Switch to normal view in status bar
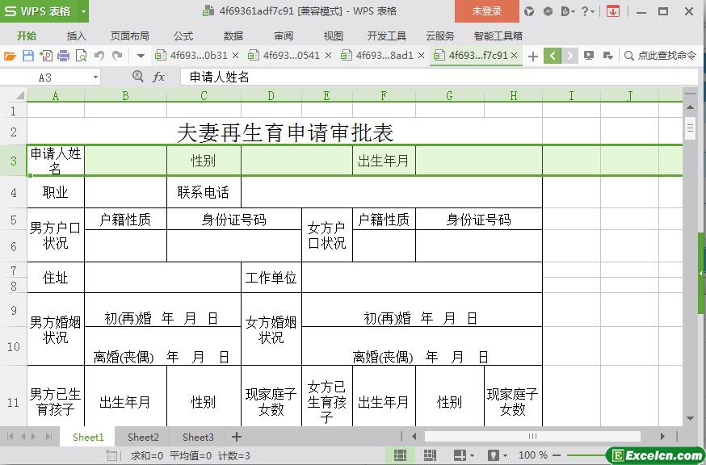Viewport: 706px width, 465px height. (x=400, y=455)
